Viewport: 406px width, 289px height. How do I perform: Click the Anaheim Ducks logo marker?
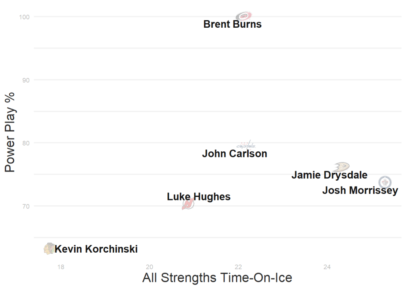341,166
